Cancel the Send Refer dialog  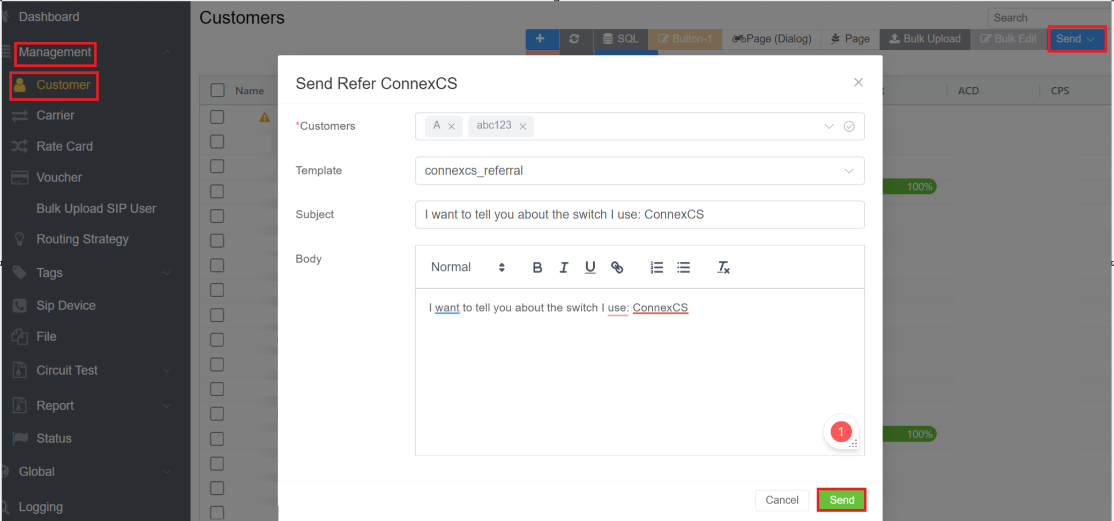coord(782,500)
